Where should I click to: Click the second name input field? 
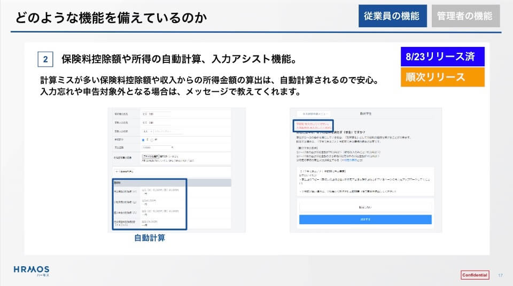pyautogui.click(x=156, y=122)
